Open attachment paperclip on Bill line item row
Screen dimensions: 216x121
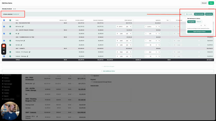(23, 26)
